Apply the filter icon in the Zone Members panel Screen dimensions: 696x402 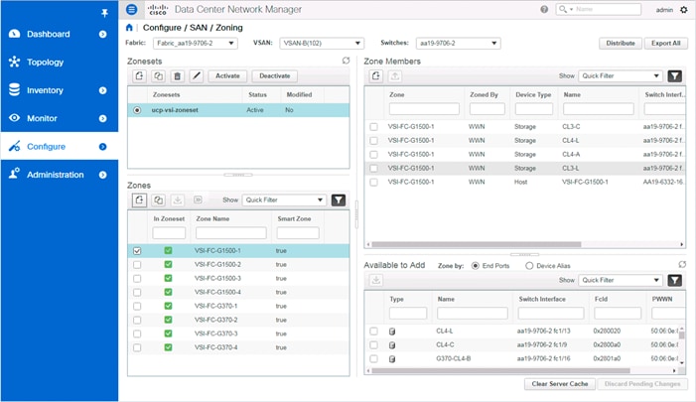tap(675, 76)
